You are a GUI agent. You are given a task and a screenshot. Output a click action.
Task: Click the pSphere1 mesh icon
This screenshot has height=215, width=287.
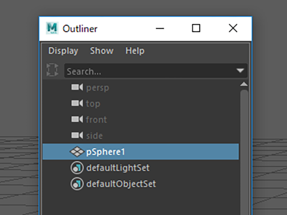pyautogui.click(x=77, y=151)
